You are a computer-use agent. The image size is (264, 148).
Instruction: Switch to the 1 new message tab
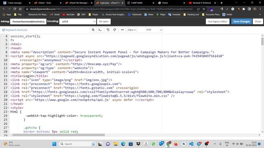(x=16, y=3)
